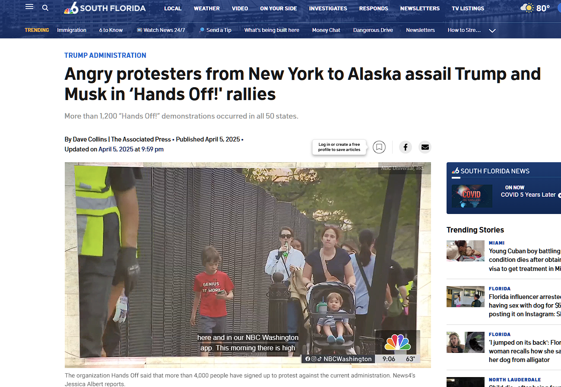The height and width of the screenshot is (387, 561).
Task: Play the Hands Off protest video
Action: [247, 265]
